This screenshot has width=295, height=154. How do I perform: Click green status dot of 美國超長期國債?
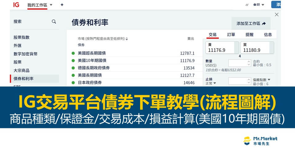[x=73, y=53]
